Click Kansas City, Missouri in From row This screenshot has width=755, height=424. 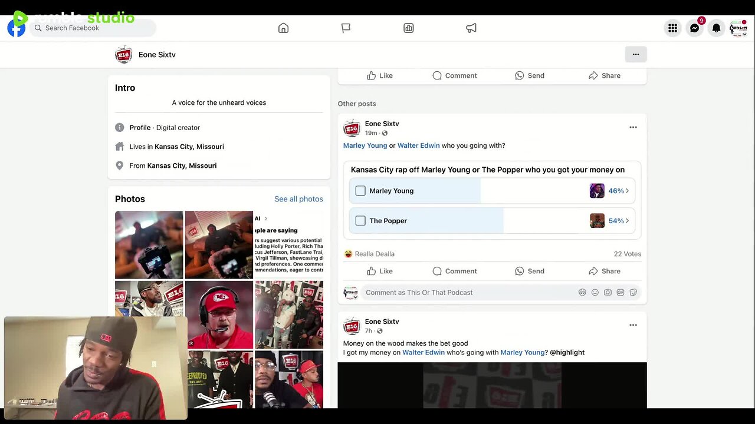[182, 165]
